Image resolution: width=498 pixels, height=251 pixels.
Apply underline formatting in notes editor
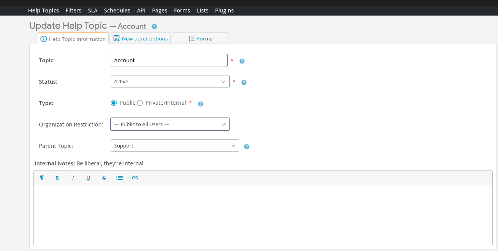click(x=88, y=178)
